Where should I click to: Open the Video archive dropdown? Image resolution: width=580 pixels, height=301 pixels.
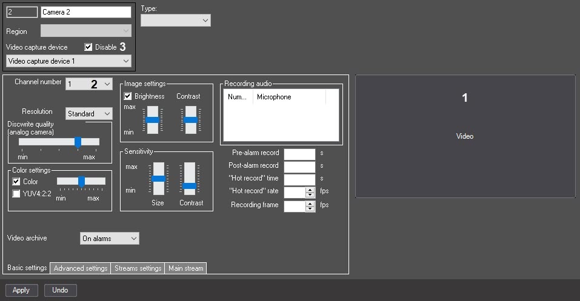110,239
